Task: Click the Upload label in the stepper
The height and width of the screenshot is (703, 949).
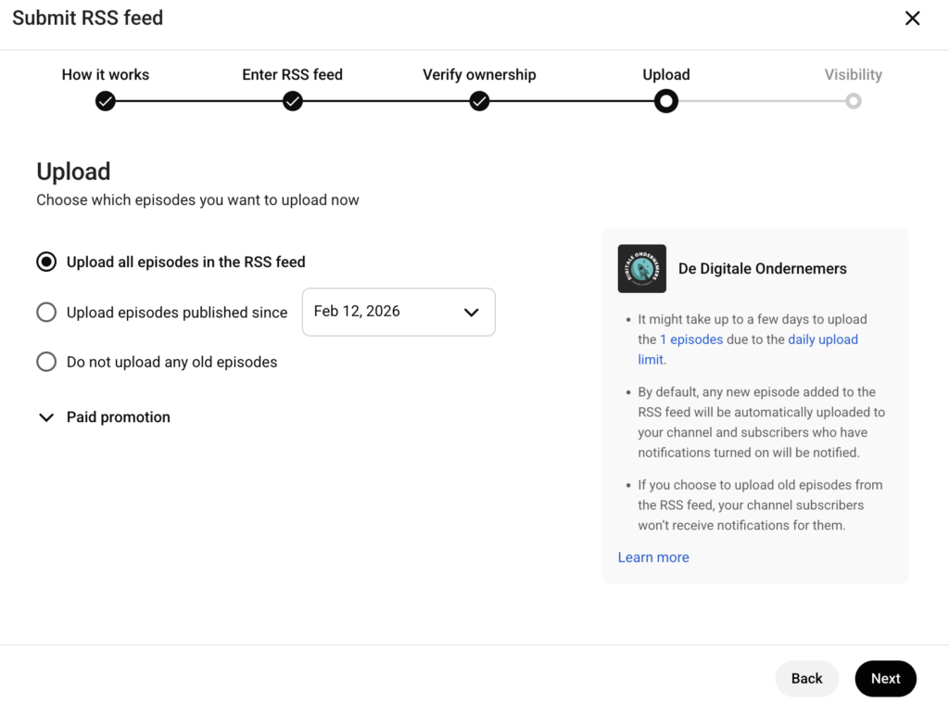Action: (x=666, y=74)
